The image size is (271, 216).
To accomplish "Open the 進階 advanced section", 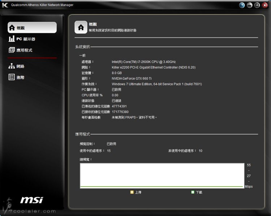I will pyautogui.click(x=17, y=77).
